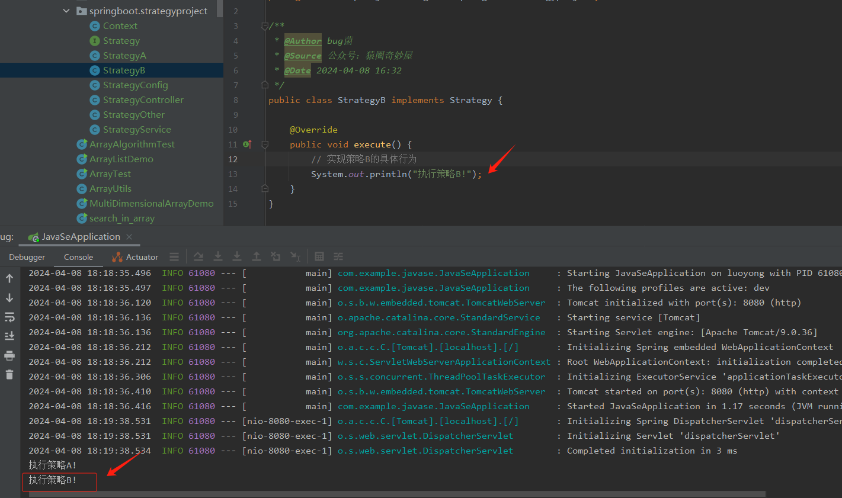Viewport: 842px width, 498px height.
Task: Open StrategyController in the project tree
Action: click(x=143, y=100)
